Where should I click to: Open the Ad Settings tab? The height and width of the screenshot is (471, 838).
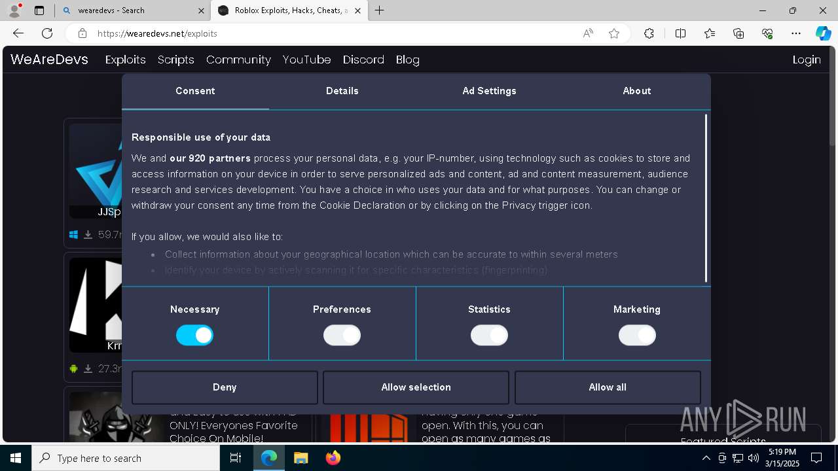(490, 91)
